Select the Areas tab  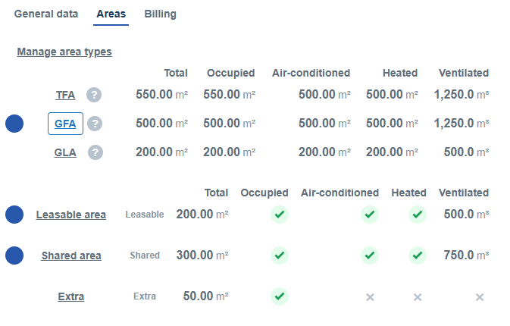pyautogui.click(x=111, y=14)
